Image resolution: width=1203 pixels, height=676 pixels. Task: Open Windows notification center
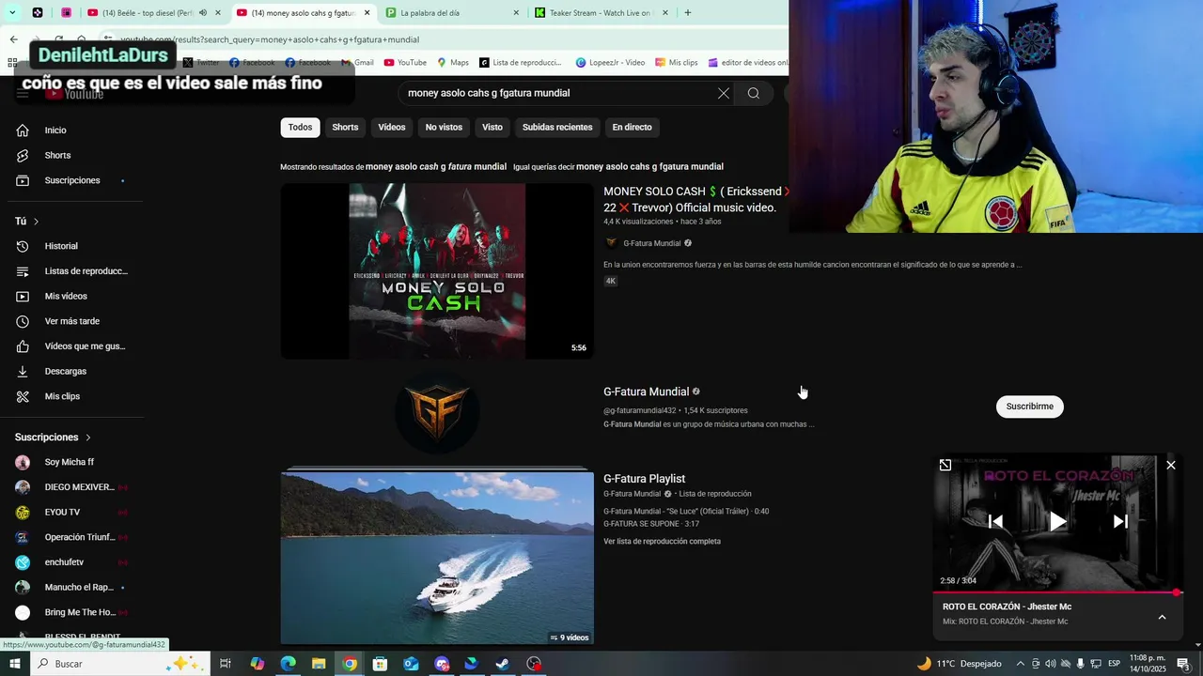click(1184, 664)
